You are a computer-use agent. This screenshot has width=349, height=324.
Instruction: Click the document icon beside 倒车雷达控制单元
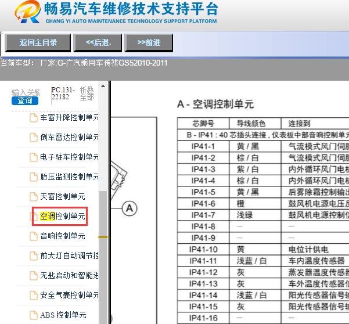click(x=34, y=138)
